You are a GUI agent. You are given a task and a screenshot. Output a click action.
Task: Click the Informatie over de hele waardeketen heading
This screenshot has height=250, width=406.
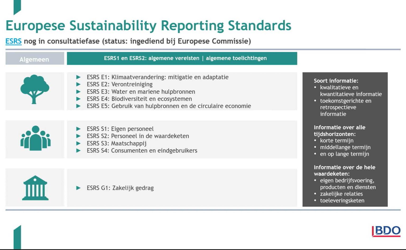[344, 170]
